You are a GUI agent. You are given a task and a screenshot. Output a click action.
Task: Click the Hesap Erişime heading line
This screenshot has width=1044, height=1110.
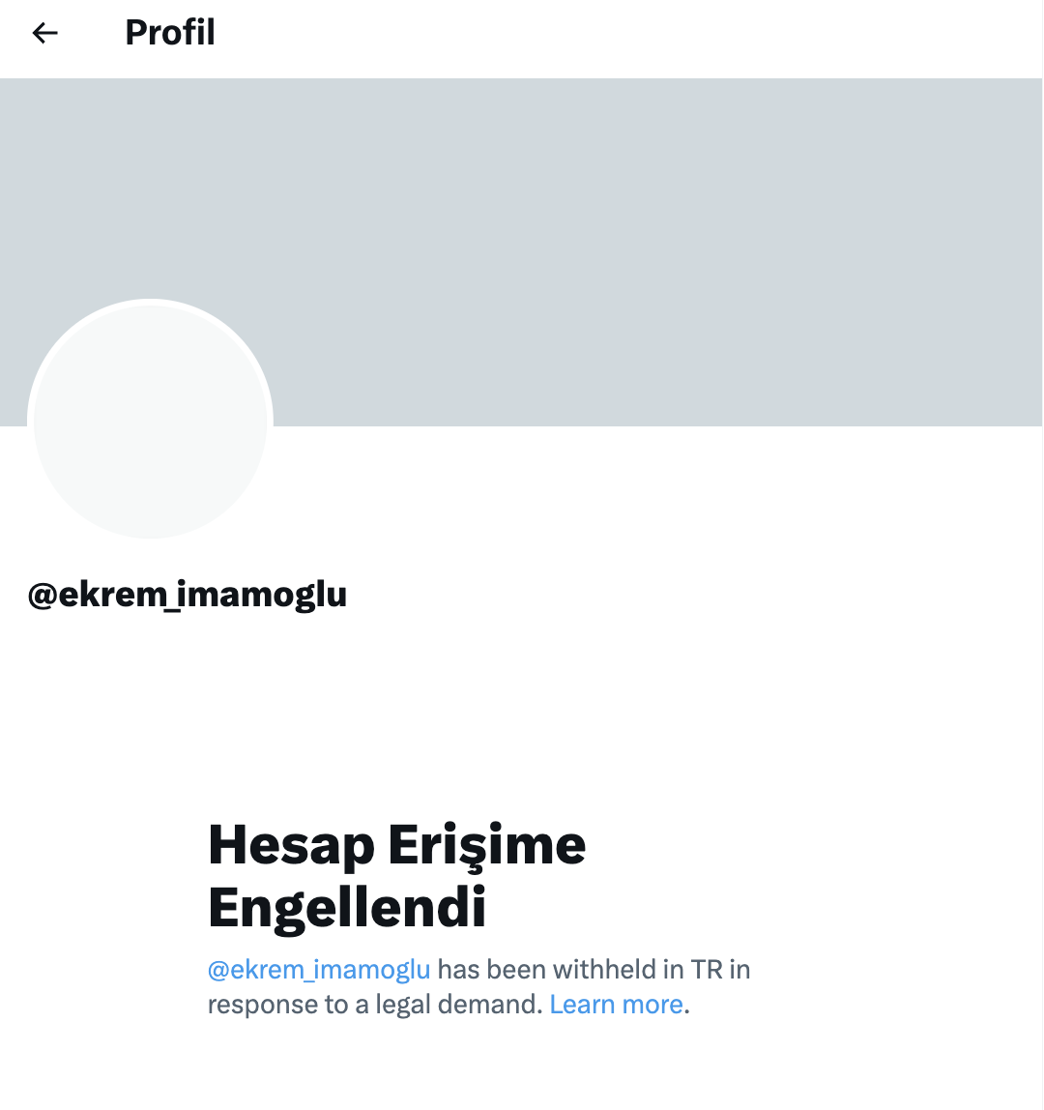(x=396, y=847)
